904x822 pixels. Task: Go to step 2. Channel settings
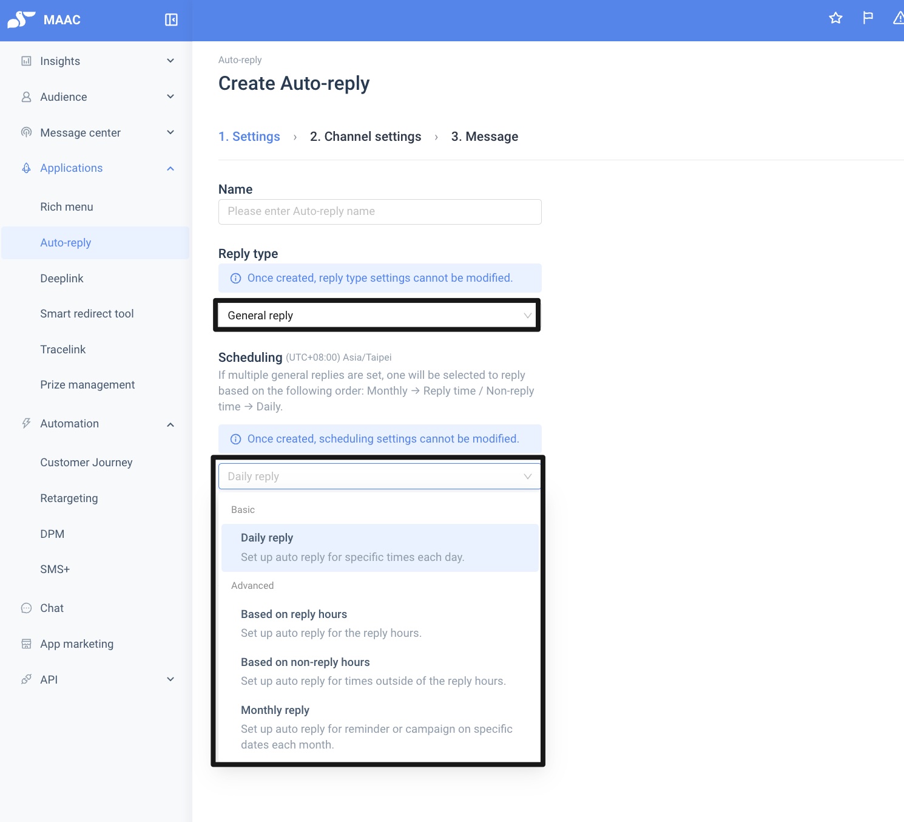pos(365,137)
